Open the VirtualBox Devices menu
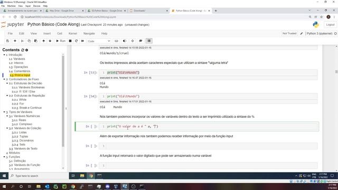This screenshot has height=190, width=338. coord(36,6)
